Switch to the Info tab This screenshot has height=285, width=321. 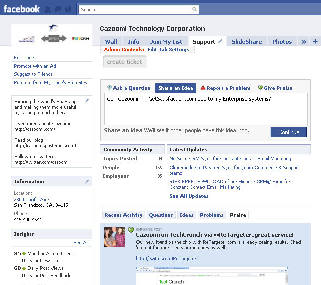point(134,42)
